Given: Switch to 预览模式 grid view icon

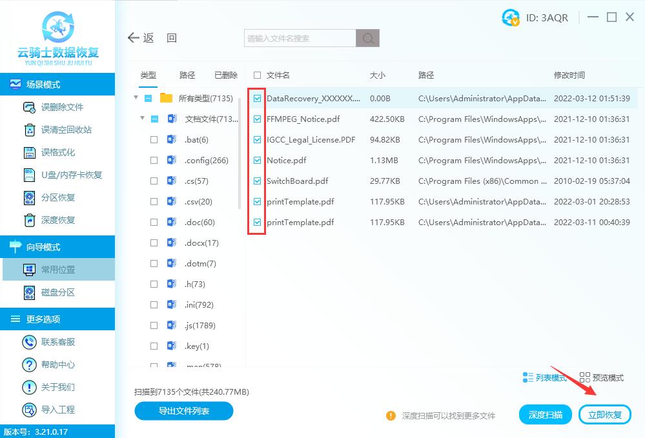Looking at the screenshot, I should pos(584,377).
